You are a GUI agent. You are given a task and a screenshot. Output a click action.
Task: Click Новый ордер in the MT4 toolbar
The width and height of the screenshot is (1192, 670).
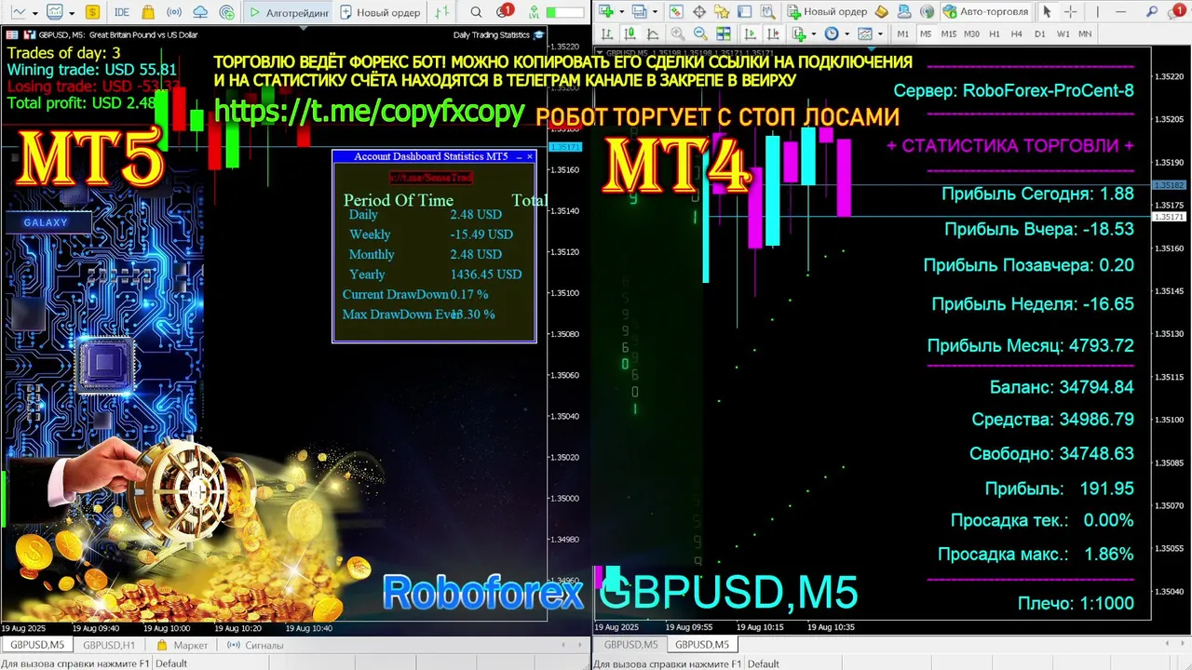point(827,12)
